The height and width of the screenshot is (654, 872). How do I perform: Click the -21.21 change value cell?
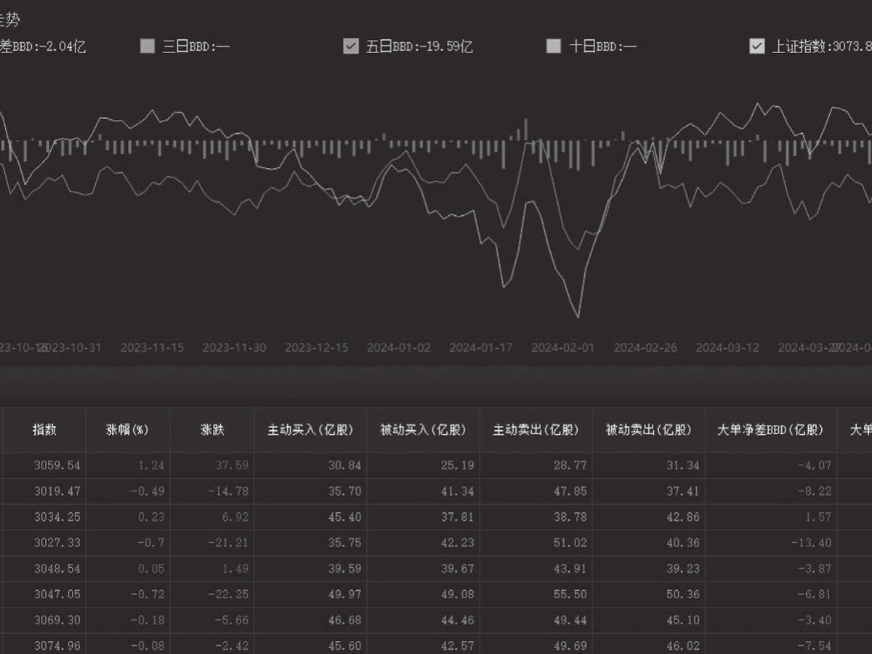click(211, 543)
